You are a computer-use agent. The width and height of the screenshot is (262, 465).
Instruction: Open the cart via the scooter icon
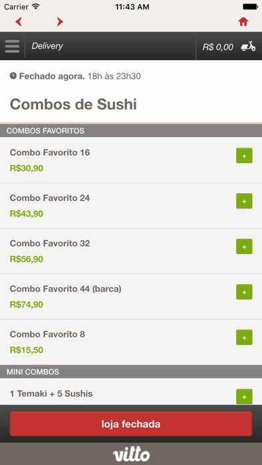(x=248, y=46)
